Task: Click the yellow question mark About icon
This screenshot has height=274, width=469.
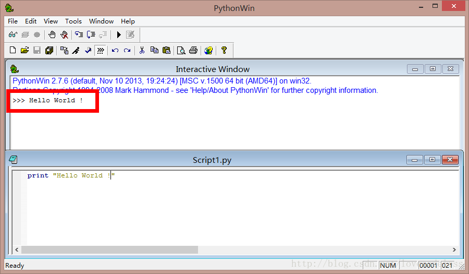Action: [224, 50]
